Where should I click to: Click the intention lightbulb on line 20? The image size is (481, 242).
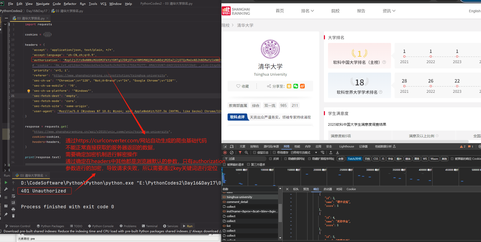[29, 91]
